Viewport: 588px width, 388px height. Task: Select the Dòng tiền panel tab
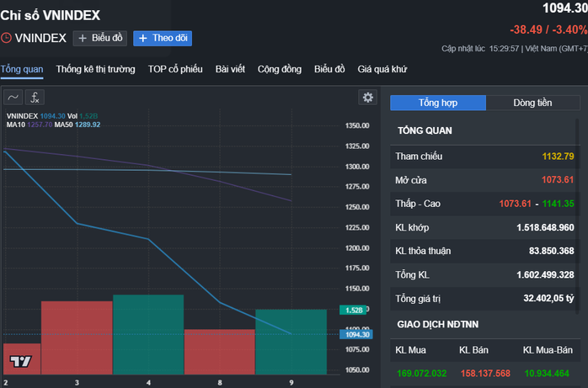pos(533,103)
